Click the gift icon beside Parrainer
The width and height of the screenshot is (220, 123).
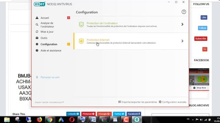click(37, 77)
